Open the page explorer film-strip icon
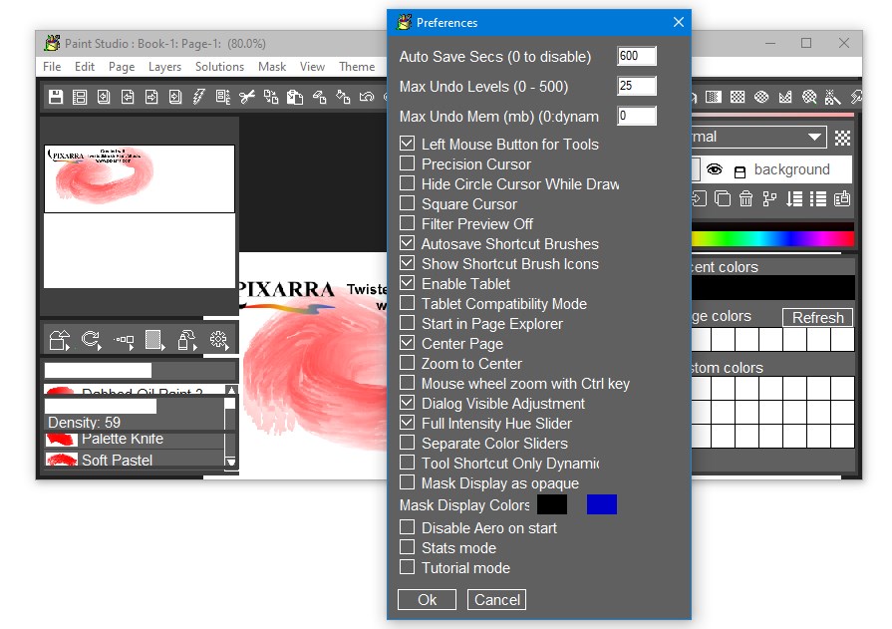This screenshot has height=629, width=892. [x=80, y=97]
